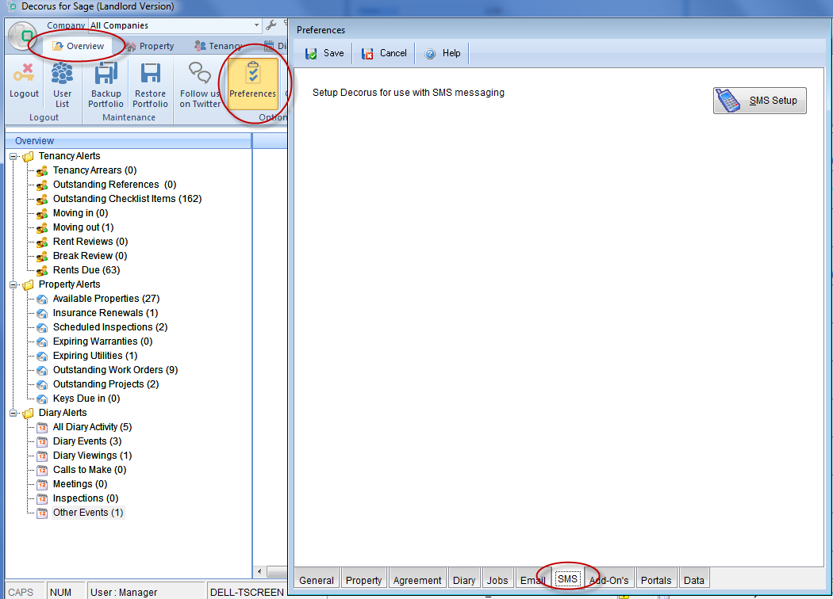Click the Backup Portfolio floppy icon
Screen dimensions: 833x599
(x=106, y=73)
